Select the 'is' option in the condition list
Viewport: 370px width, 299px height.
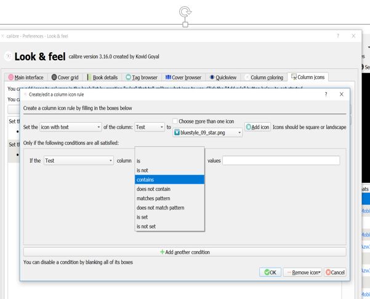(169, 161)
